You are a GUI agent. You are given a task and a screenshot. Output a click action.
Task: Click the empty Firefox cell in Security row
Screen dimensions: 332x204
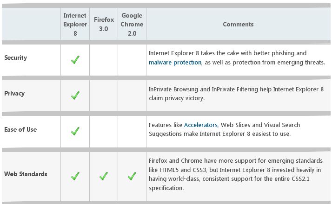point(104,60)
